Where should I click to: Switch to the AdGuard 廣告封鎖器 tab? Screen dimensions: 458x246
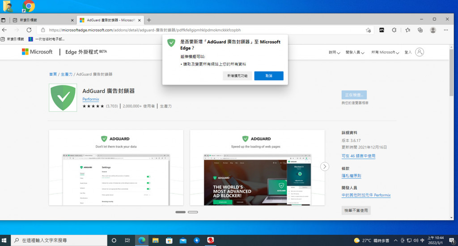coord(111,20)
